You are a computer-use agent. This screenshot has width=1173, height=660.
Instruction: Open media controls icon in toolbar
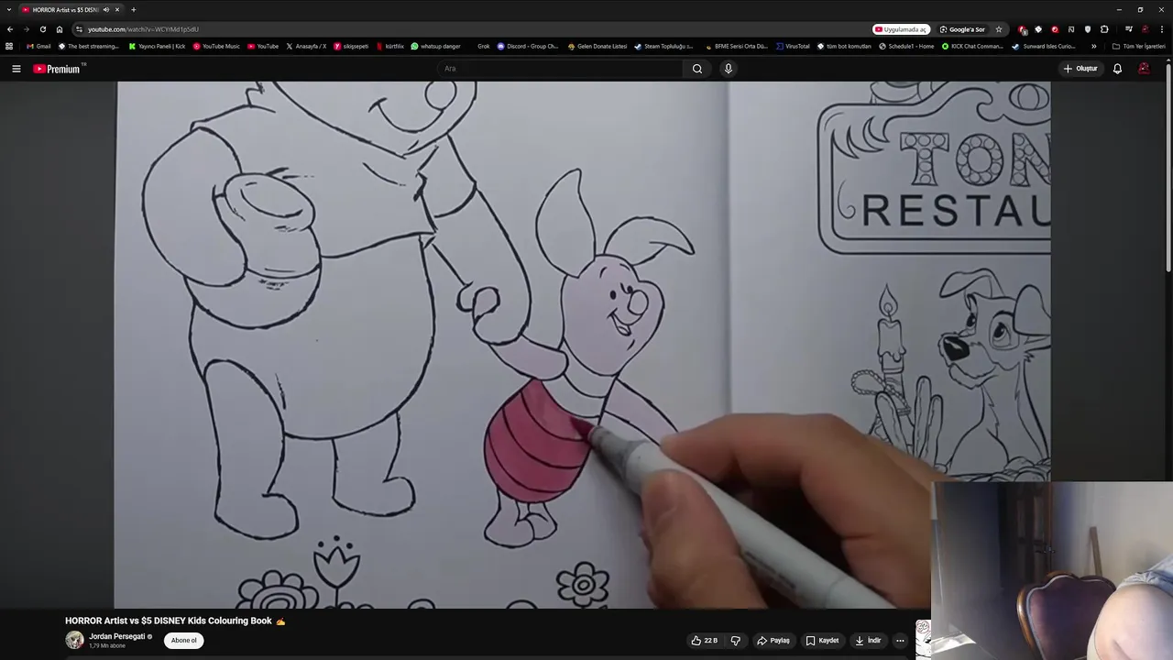pyautogui.click(x=1129, y=29)
